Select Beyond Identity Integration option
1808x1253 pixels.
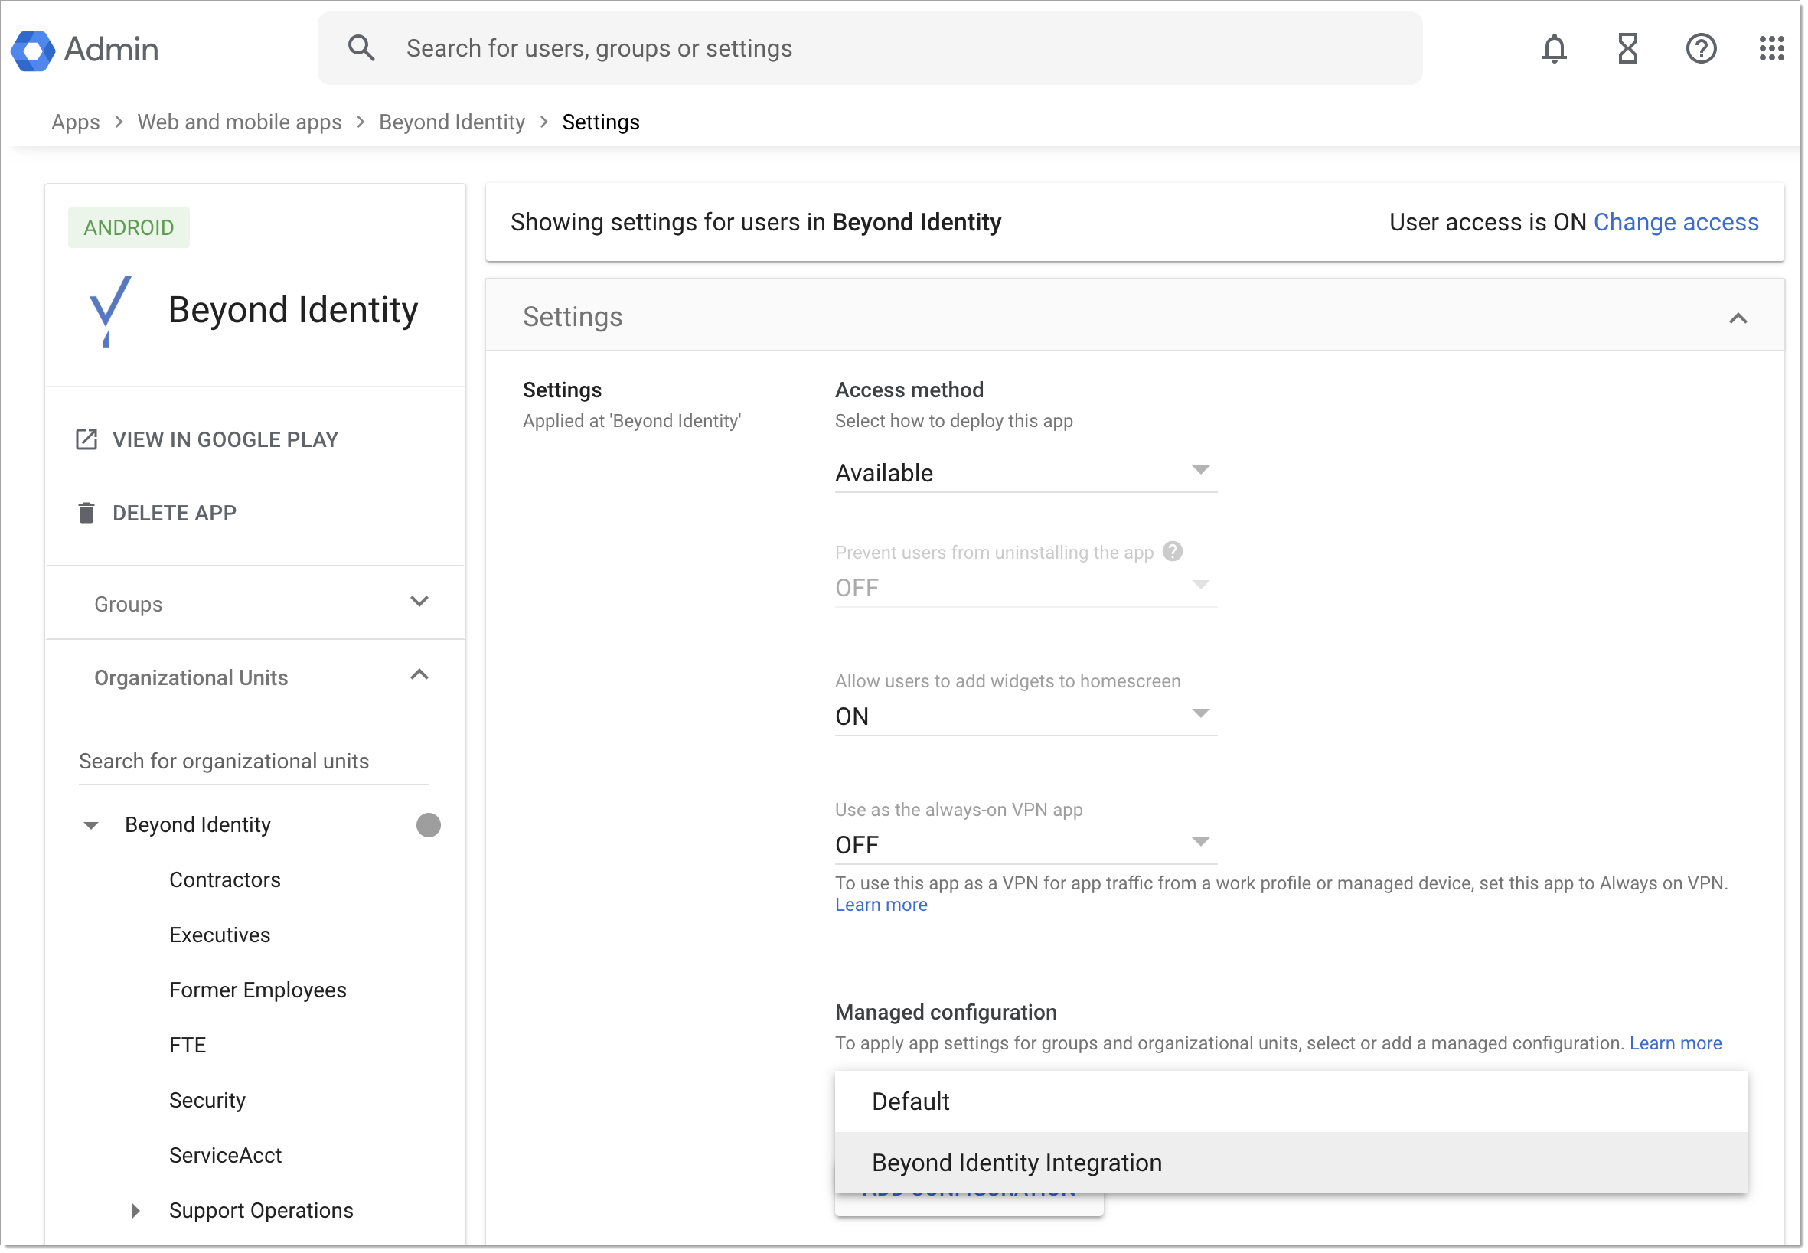tap(1016, 1163)
